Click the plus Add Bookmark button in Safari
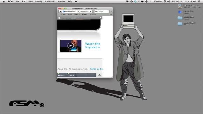The image size is (203, 114). [60, 11]
